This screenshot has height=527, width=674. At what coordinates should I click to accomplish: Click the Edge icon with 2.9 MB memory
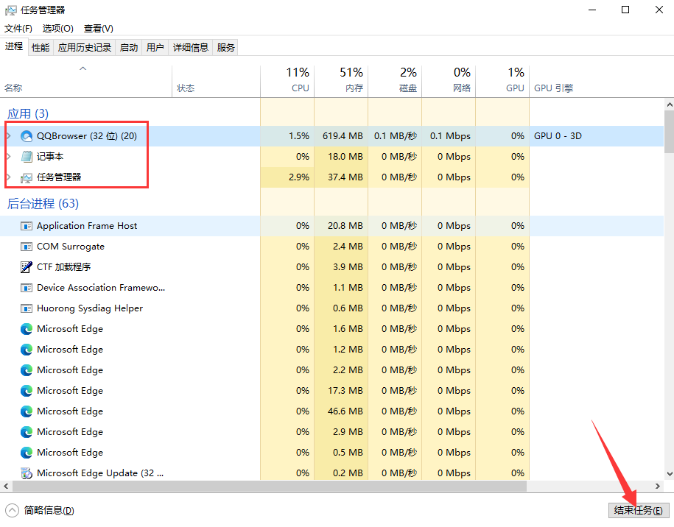[x=27, y=432]
